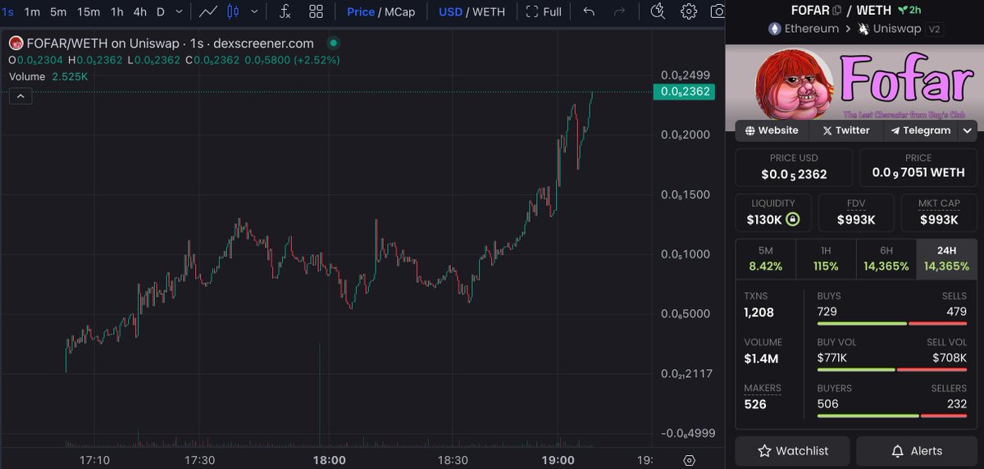This screenshot has height=469, width=984.
Task: Click the BUYS 729 value
Action: [x=827, y=312]
